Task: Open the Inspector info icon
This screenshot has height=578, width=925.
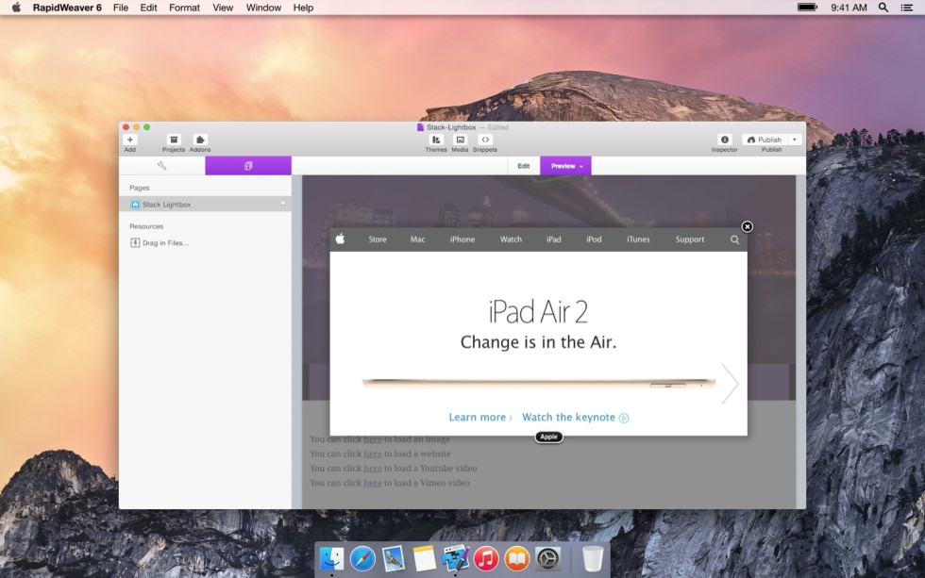Action: 725,140
